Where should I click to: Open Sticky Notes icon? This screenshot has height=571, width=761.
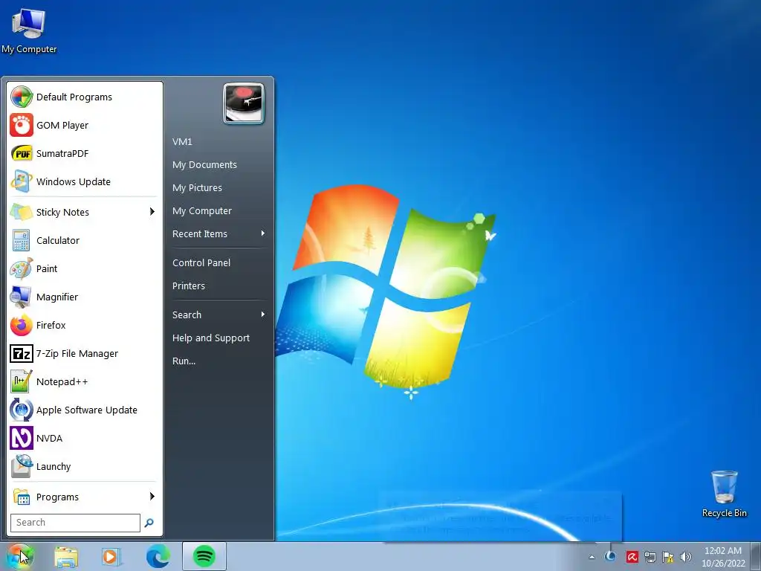click(x=22, y=212)
